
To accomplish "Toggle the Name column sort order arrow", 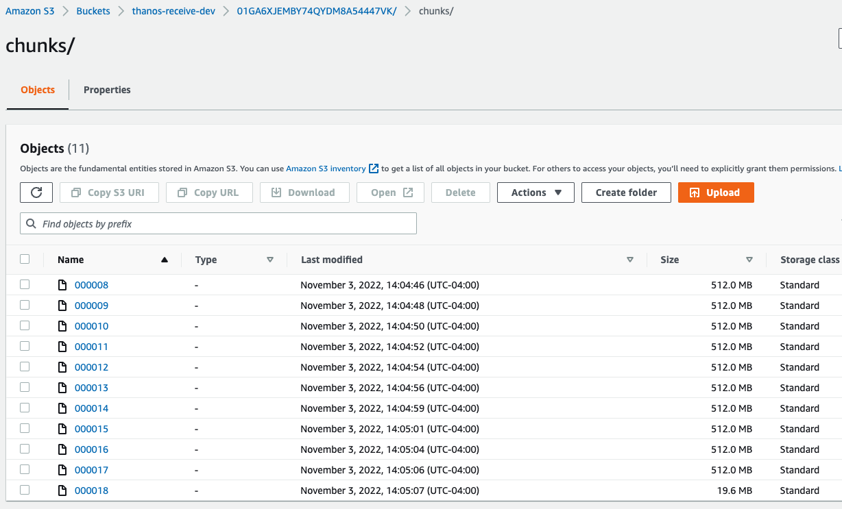I will click(x=164, y=260).
